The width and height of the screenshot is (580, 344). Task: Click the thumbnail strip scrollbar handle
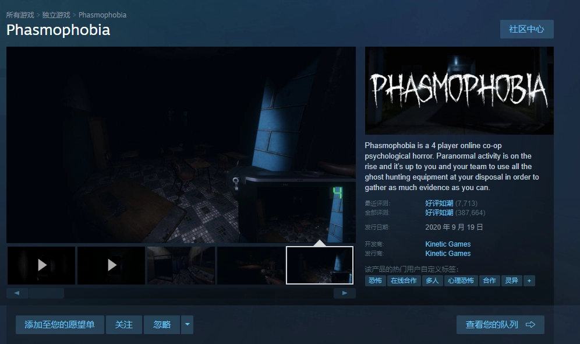click(47, 293)
